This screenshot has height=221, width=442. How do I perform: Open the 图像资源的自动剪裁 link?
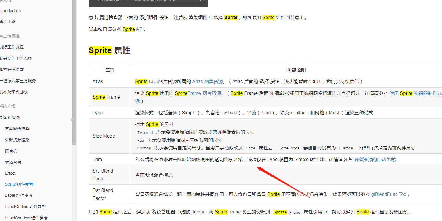tap(374, 160)
